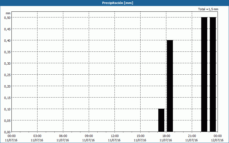The image size is (229, 143).
Task: Click the 09:00 time axis label
Action: click(89, 136)
